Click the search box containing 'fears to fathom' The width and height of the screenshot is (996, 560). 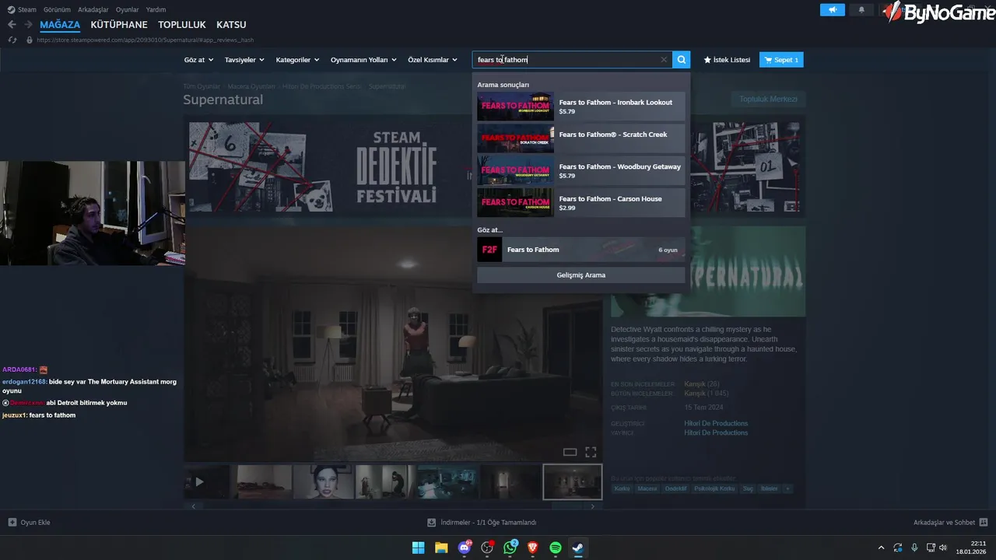pyautogui.click(x=572, y=60)
